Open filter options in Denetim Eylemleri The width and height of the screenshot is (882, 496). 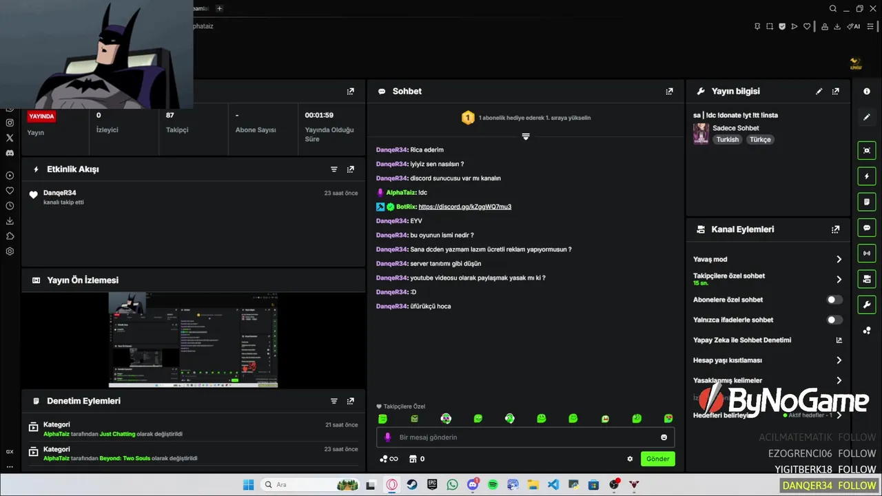334,401
